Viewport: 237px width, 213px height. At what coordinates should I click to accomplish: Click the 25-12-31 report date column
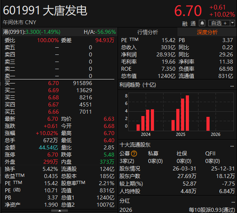[223, 169]
